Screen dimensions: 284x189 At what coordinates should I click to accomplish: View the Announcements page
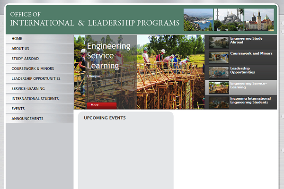39,119
